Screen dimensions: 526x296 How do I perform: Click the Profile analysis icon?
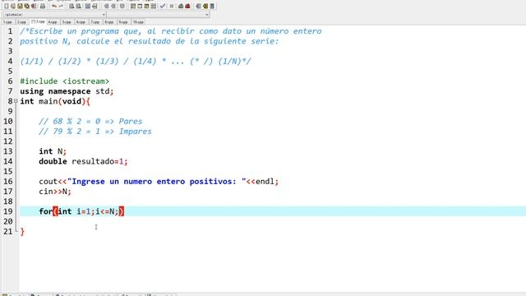(181, 6)
